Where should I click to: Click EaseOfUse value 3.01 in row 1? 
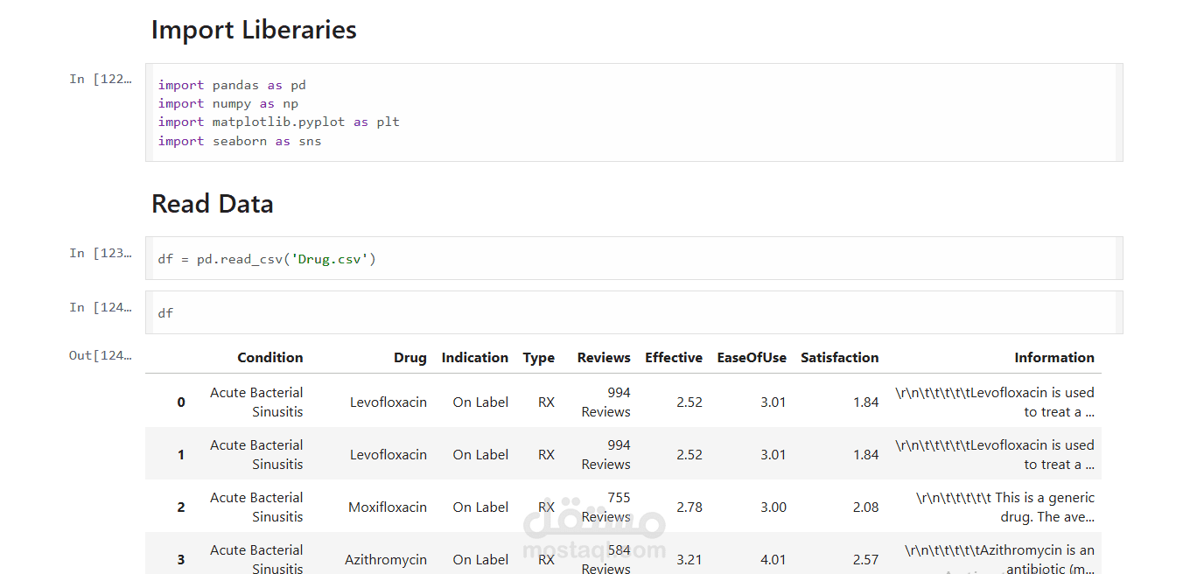[773, 455]
